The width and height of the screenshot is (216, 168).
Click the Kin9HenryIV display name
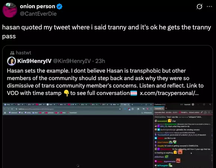click(34, 61)
